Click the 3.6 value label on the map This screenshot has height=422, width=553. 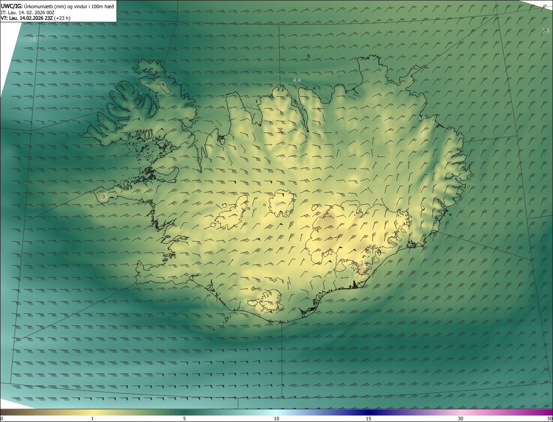pyautogui.click(x=546, y=30)
